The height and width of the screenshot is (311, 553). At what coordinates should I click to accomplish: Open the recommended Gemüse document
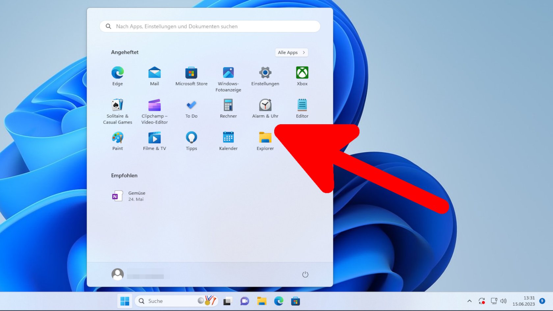(129, 196)
